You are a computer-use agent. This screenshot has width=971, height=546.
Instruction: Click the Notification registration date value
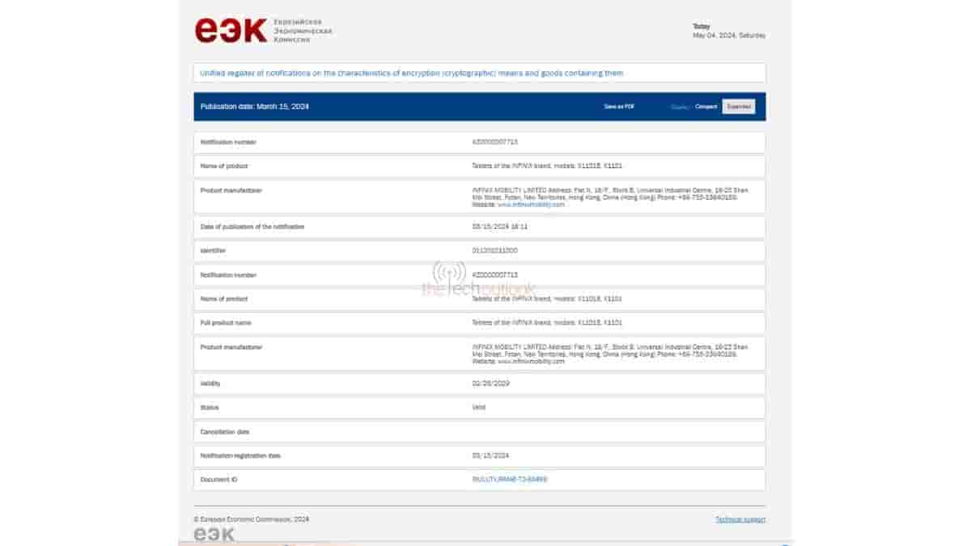click(490, 455)
